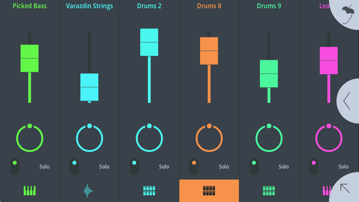
Task: Toggle mute switch for Drums 8
Action: pyautogui.click(x=194, y=166)
